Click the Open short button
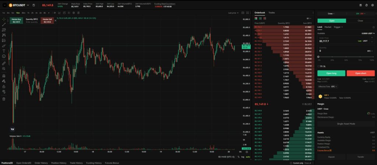Image resolution: width=377 pixels, height=165 pixels. click(x=361, y=73)
